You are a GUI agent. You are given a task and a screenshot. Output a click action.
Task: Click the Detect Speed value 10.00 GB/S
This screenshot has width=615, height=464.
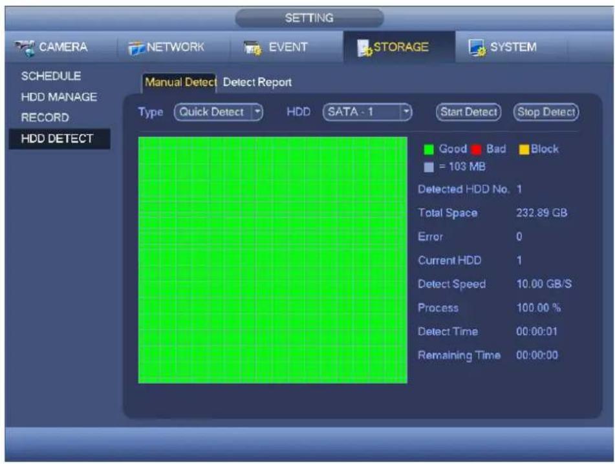pyautogui.click(x=544, y=284)
